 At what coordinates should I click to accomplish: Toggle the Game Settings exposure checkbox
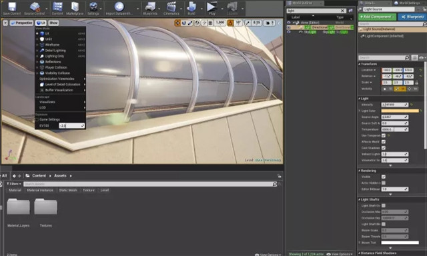click(x=37, y=120)
